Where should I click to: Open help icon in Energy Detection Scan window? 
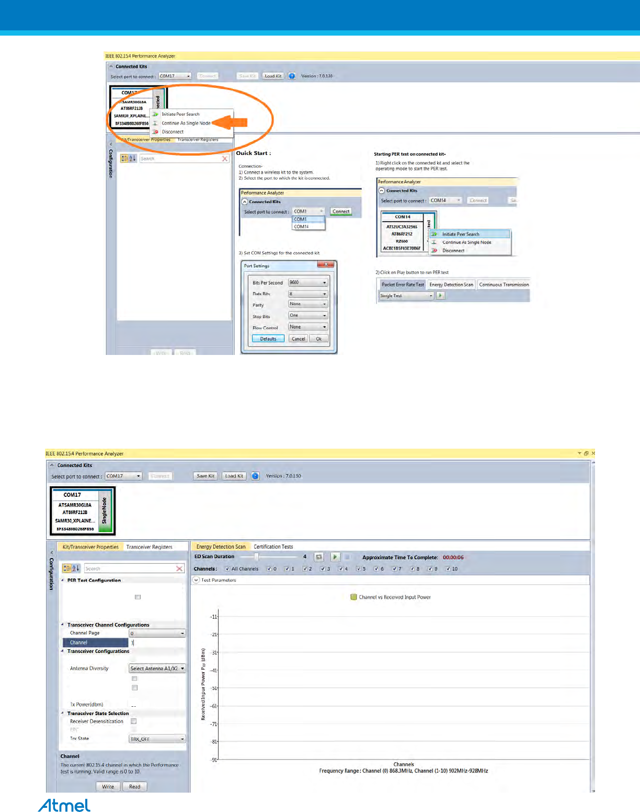[255, 476]
